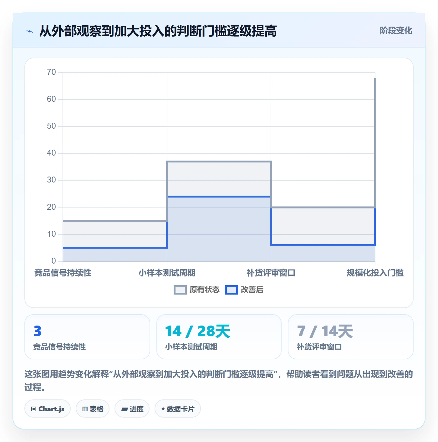Select the 进度 tag chip
Image resolution: width=438 pixels, height=442 pixels.
pyautogui.click(x=132, y=409)
